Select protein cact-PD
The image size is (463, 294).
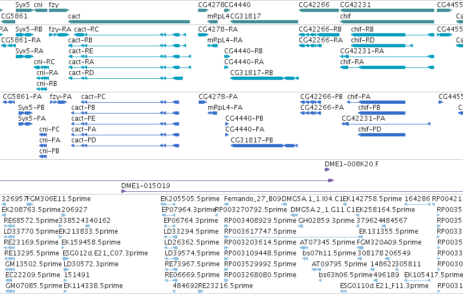pyautogui.click(x=125, y=146)
